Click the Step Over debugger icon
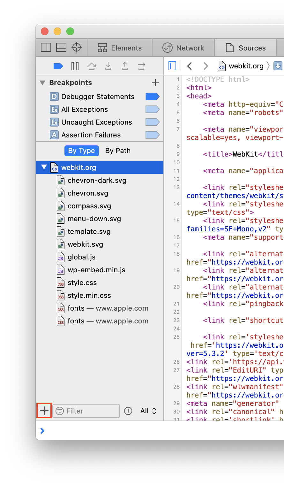The image size is (284, 487). [92, 66]
